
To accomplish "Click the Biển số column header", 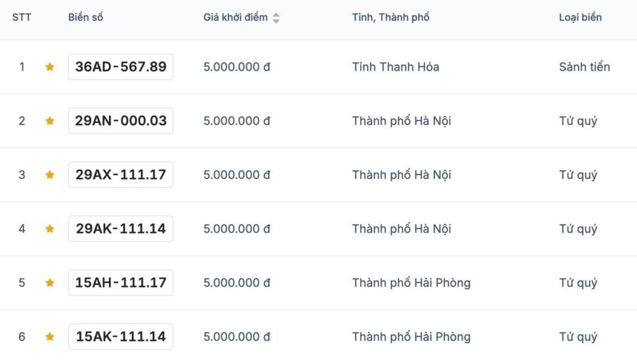I will (x=85, y=17).
